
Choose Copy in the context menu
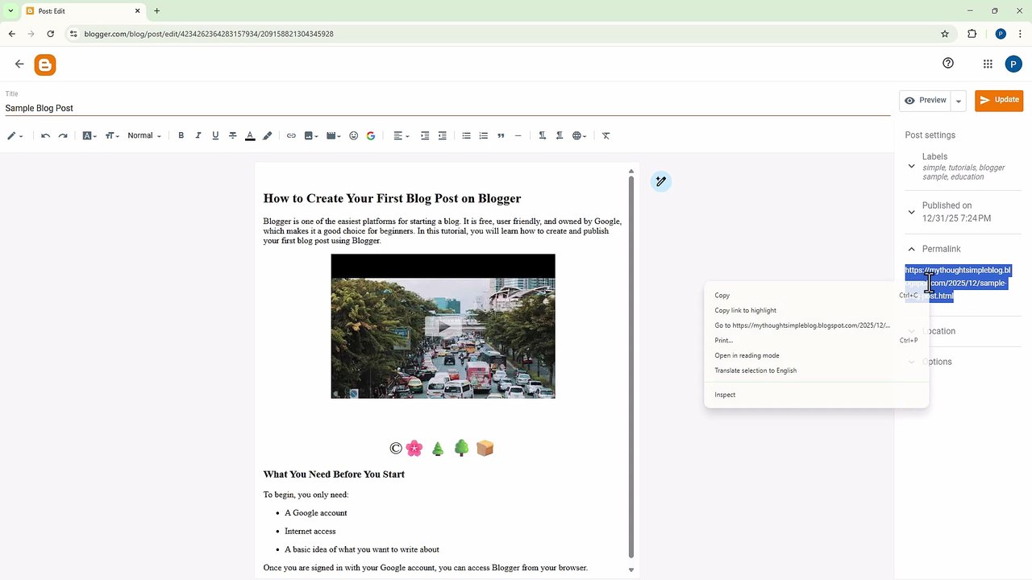816,296
